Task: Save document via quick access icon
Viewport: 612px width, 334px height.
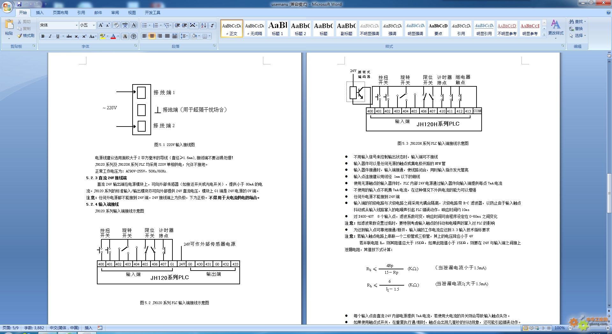Action: (x=19, y=4)
